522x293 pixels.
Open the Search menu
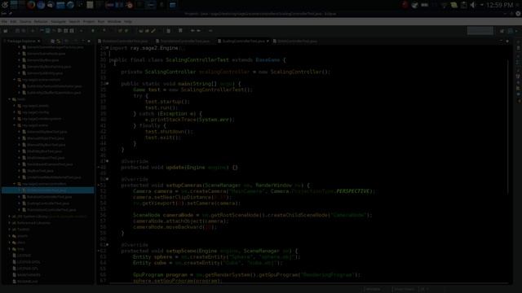coord(74,22)
